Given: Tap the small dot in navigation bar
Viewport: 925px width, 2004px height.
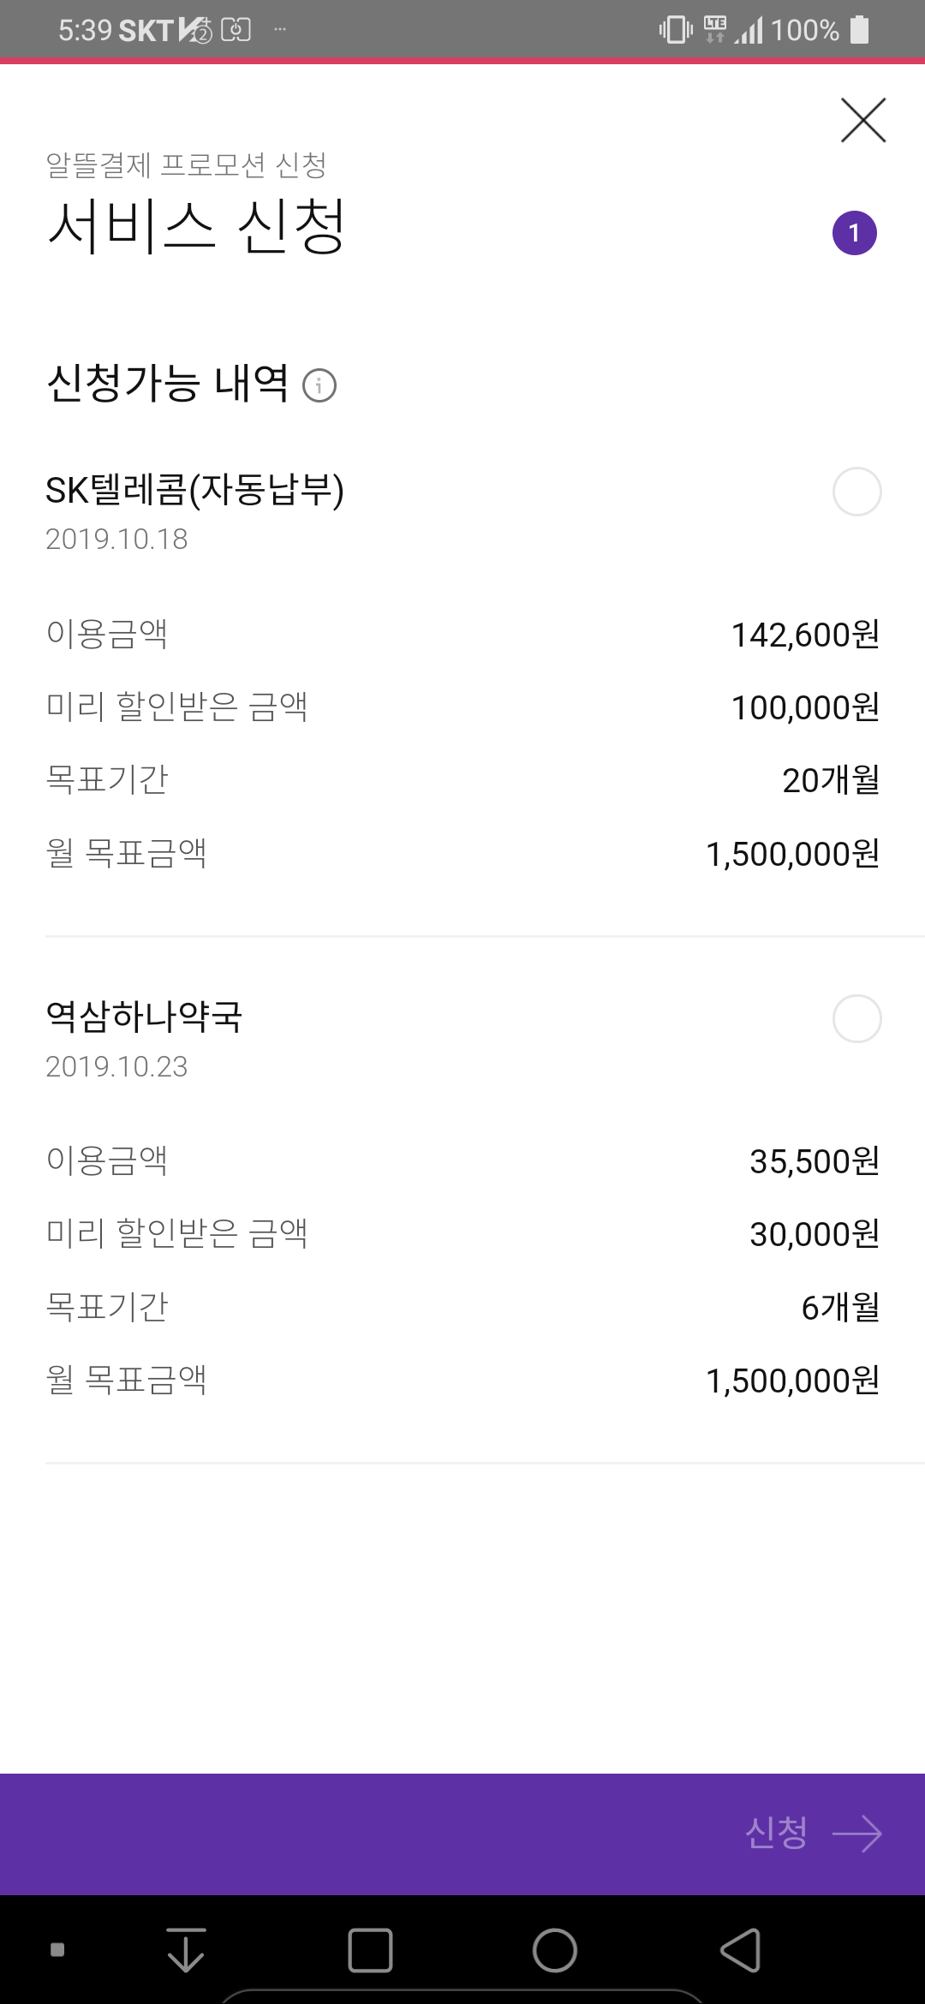Looking at the screenshot, I should point(57,1950).
